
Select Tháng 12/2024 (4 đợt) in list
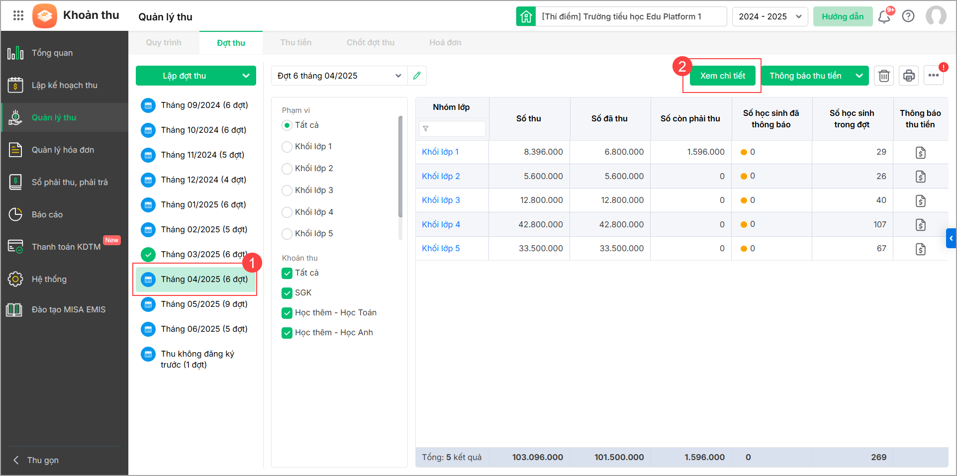(x=196, y=180)
